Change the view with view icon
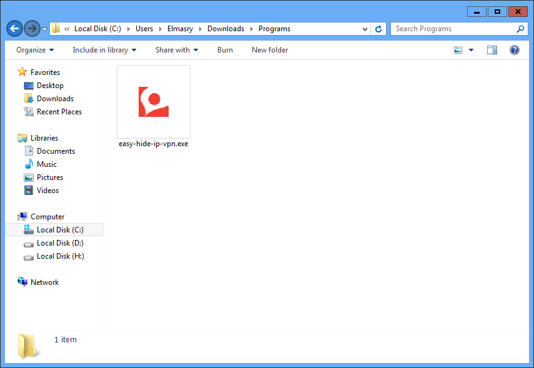The height and width of the screenshot is (368, 534). tap(458, 50)
